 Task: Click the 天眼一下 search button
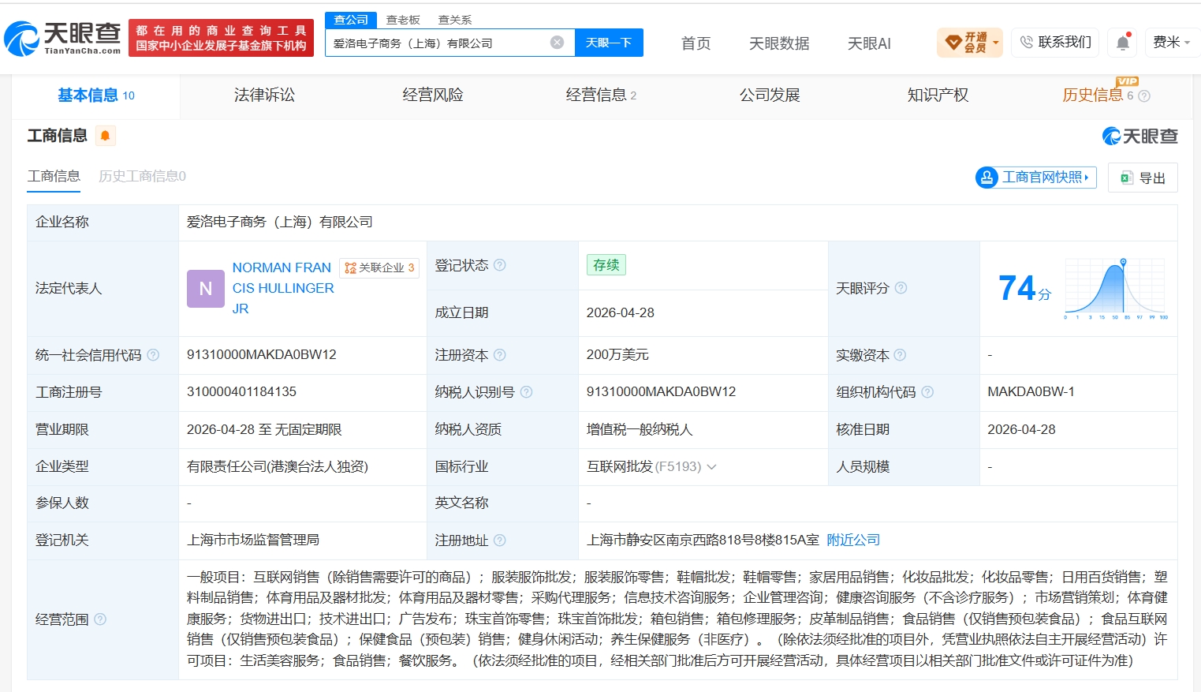pos(609,43)
